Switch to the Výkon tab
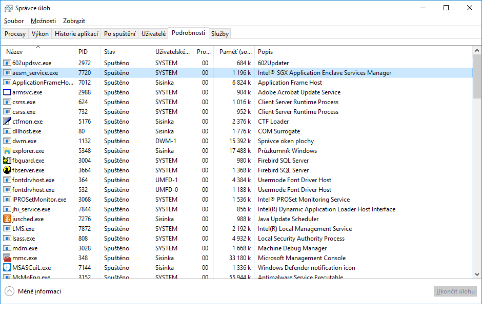The image size is (482, 315). click(x=40, y=34)
